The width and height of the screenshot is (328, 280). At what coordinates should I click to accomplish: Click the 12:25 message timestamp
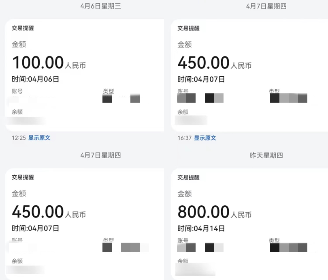click(x=19, y=138)
